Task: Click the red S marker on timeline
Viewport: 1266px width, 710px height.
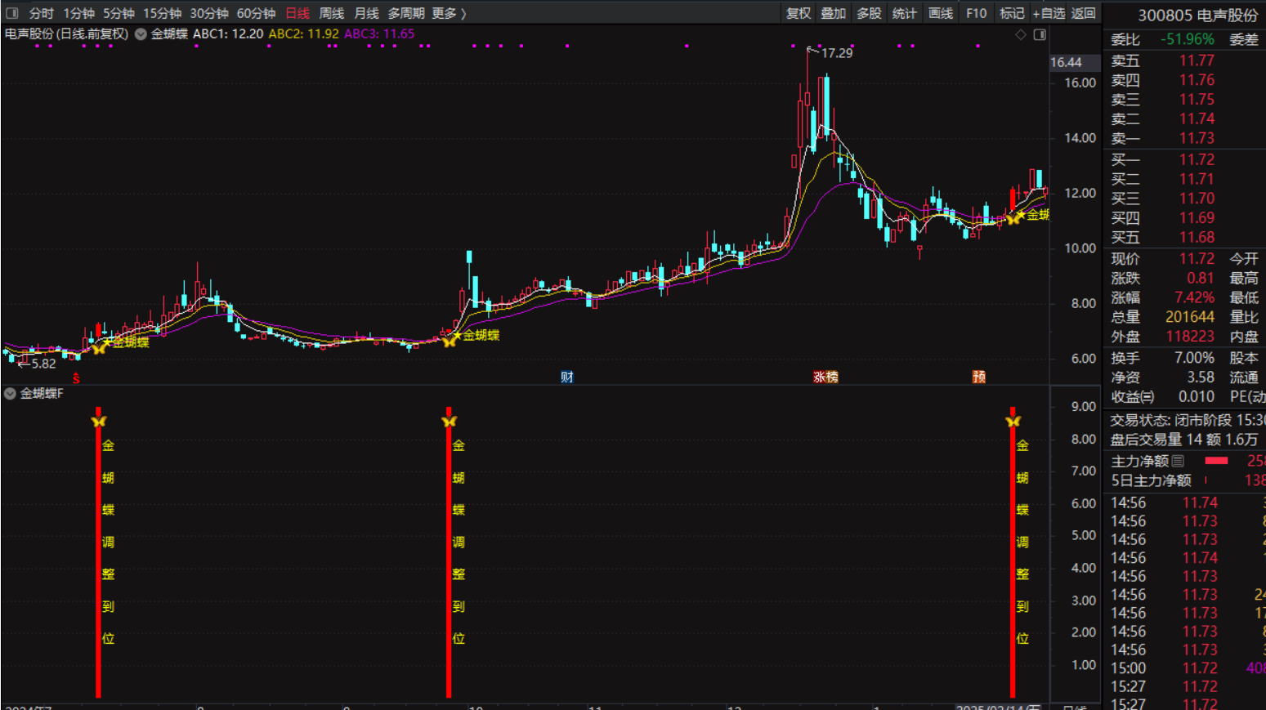Action: [x=76, y=377]
